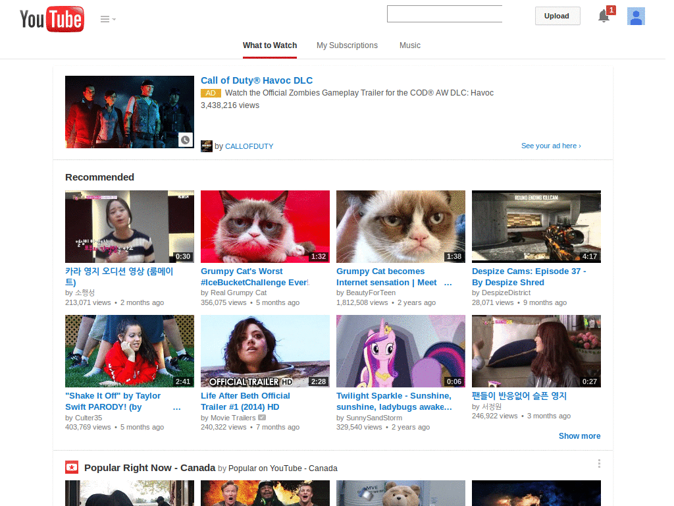Open the three-dot menu for Popular section
This screenshot has width=674, height=506.
pos(599,463)
